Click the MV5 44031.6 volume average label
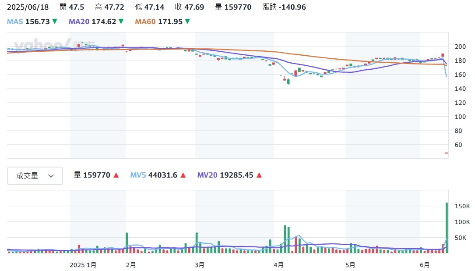This screenshot has width=475, height=271. pos(158,175)
